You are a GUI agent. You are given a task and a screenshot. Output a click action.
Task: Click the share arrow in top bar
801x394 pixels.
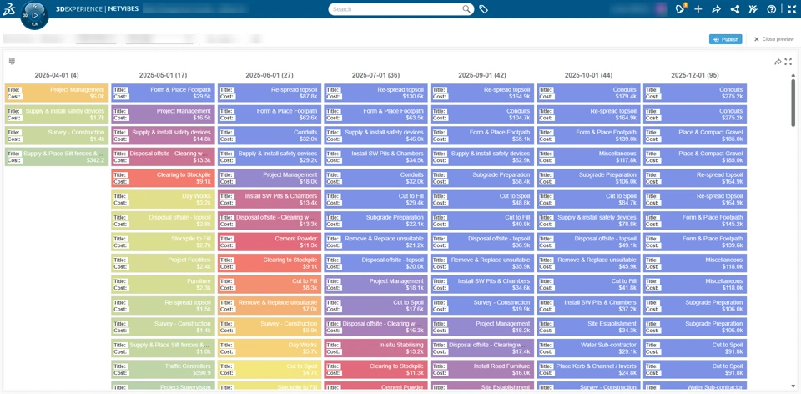click(716, 9)
